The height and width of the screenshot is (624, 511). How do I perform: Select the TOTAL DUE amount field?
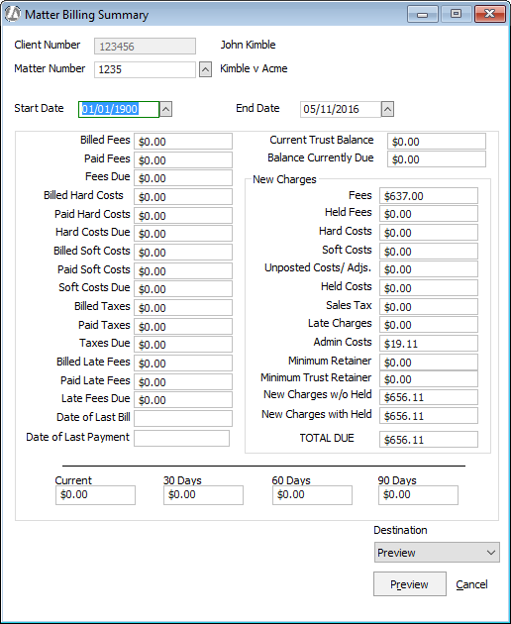point(429,440)
